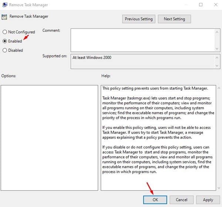Close the Remove Task Manager dialog
The width and height of the screenshot is (222, 207).
[216, 5]
